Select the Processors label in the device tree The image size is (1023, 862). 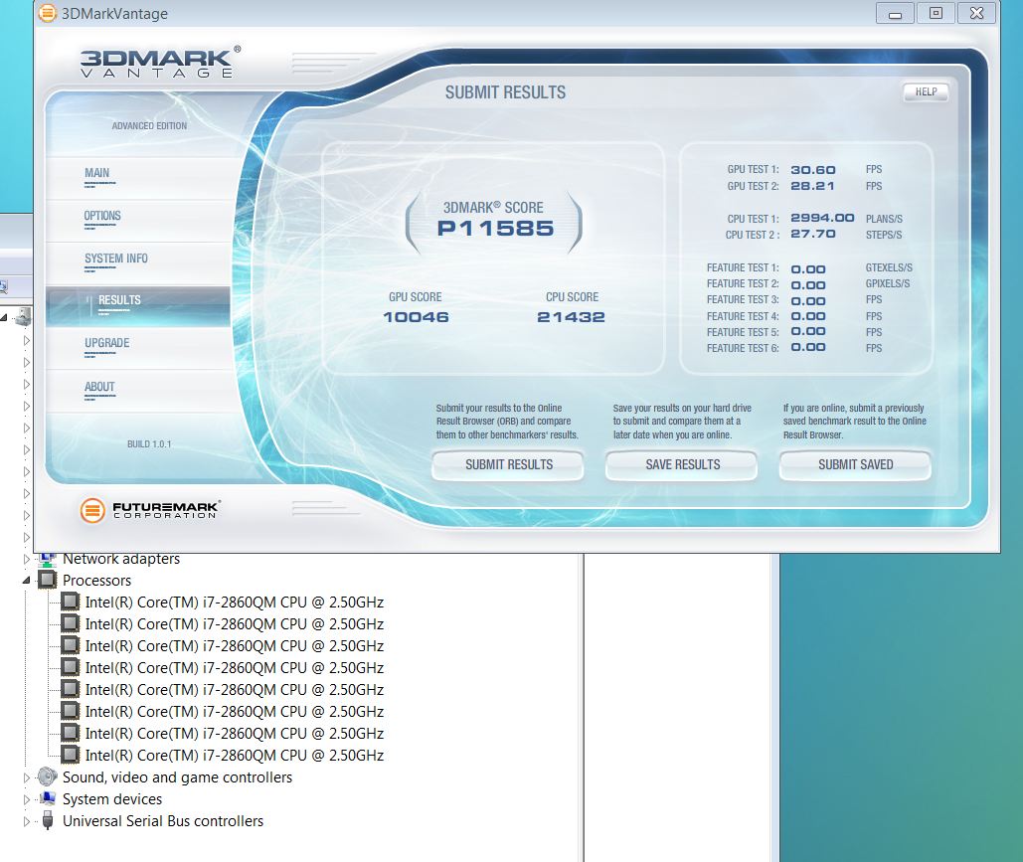(96, 580)
